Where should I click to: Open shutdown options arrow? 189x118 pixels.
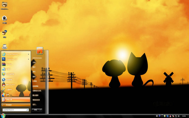click(x=41, y=110)
